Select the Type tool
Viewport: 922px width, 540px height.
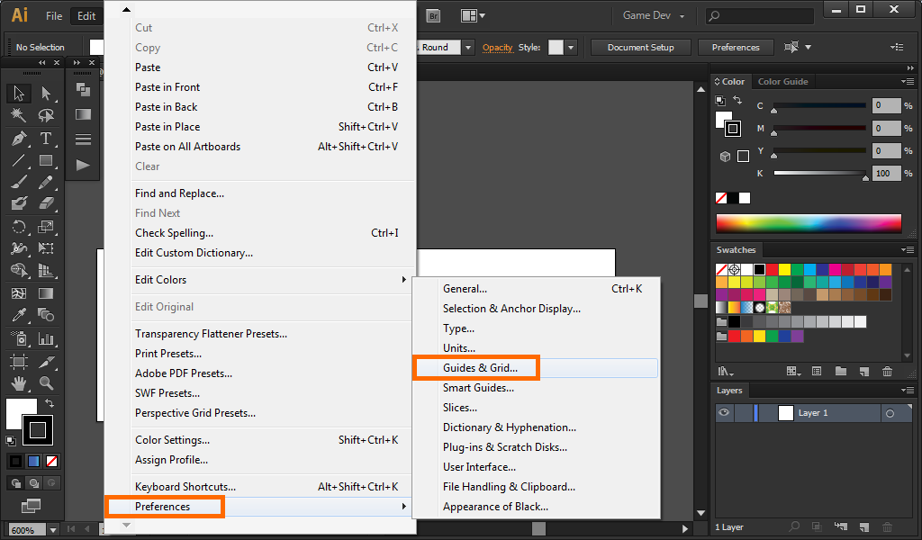pyautogui.click(x=46, y=139)
